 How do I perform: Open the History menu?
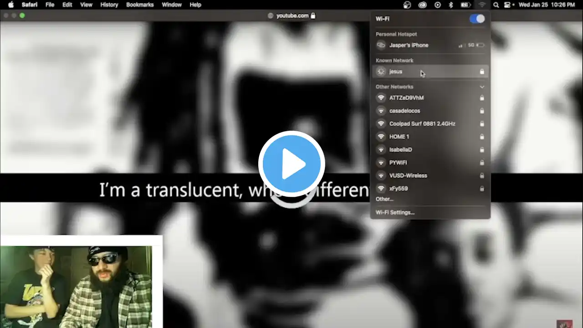pos(109,5)
